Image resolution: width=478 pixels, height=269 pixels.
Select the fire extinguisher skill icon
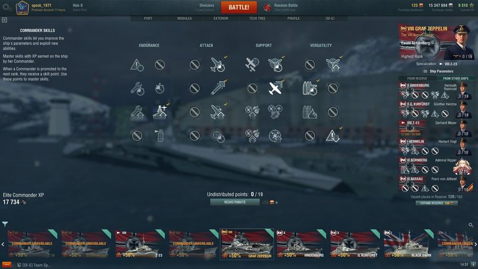pyautogui.click(x=160, y=136)
